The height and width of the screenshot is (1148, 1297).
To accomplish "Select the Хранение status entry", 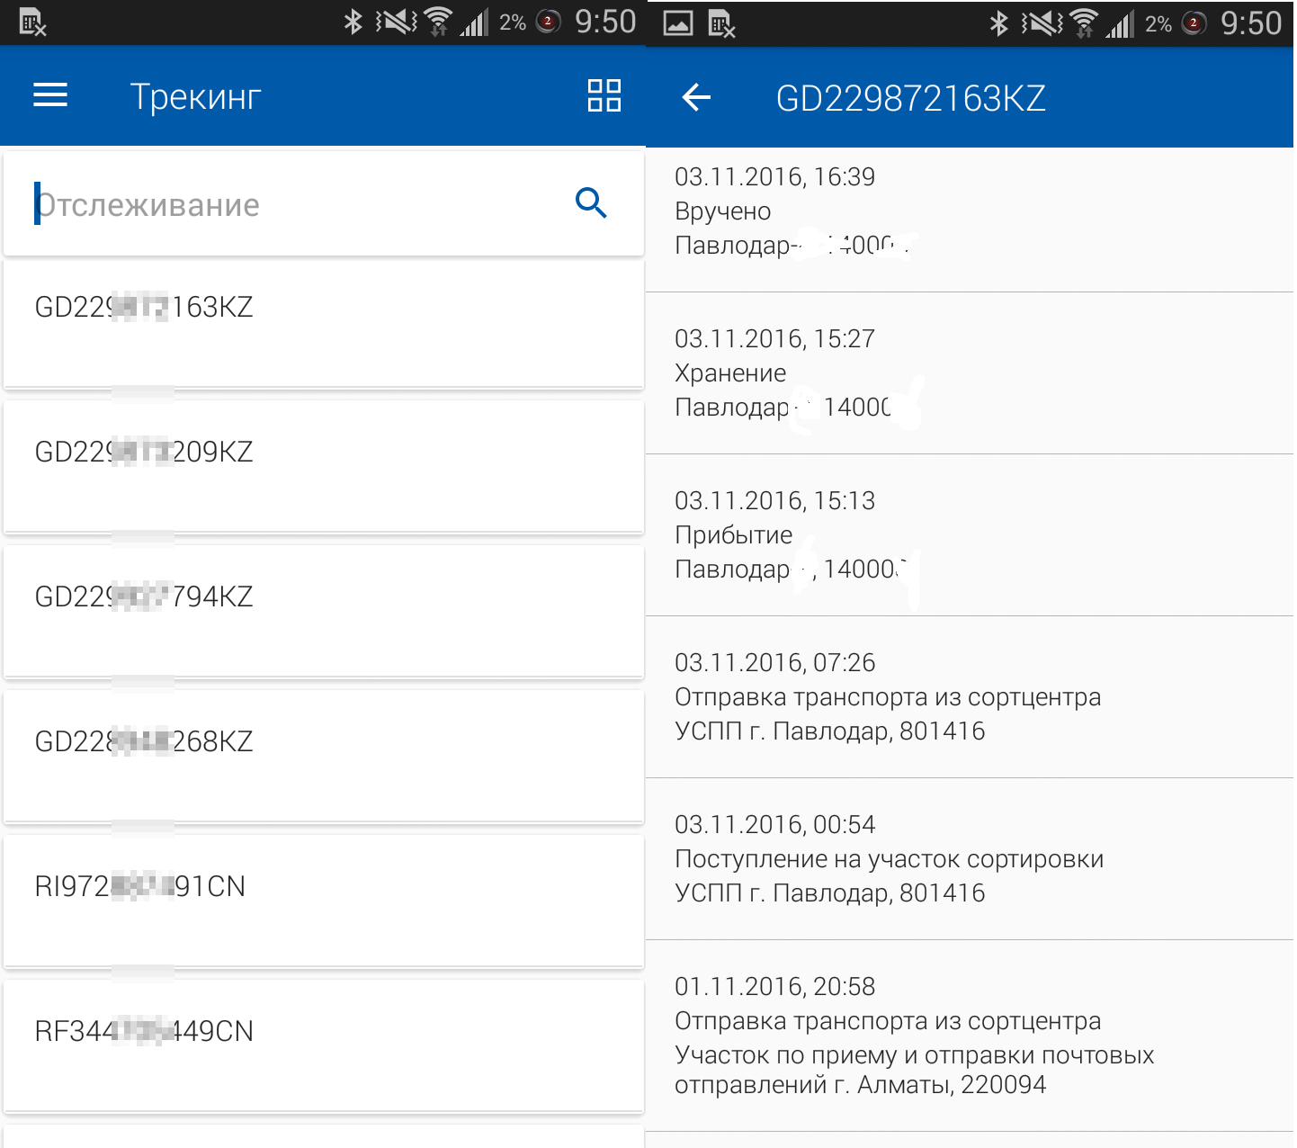I will tap(970, 373).
